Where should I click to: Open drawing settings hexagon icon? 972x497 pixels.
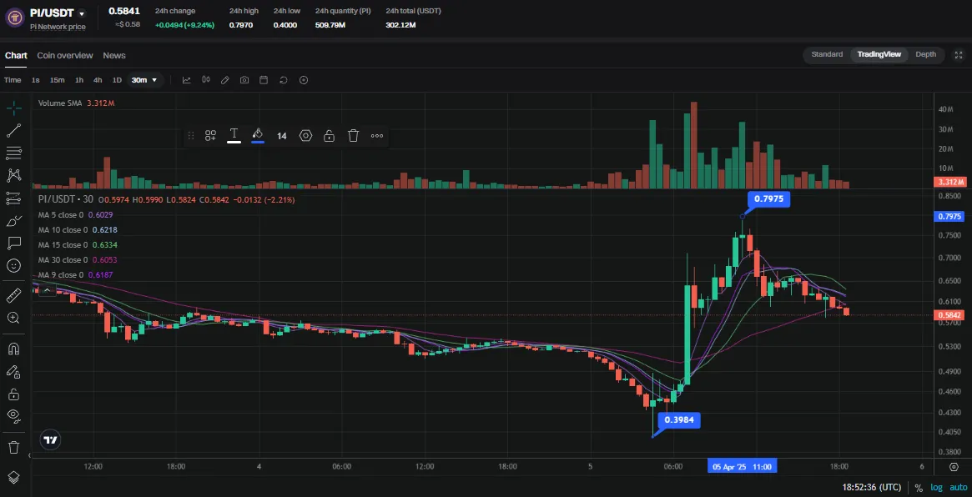tap(305, 136)
